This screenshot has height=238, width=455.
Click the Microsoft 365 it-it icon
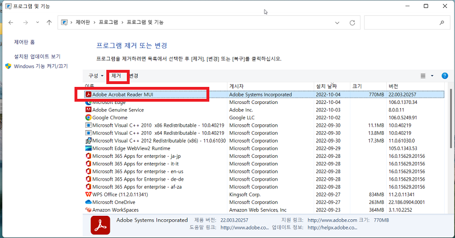click(x=89, y=164)
